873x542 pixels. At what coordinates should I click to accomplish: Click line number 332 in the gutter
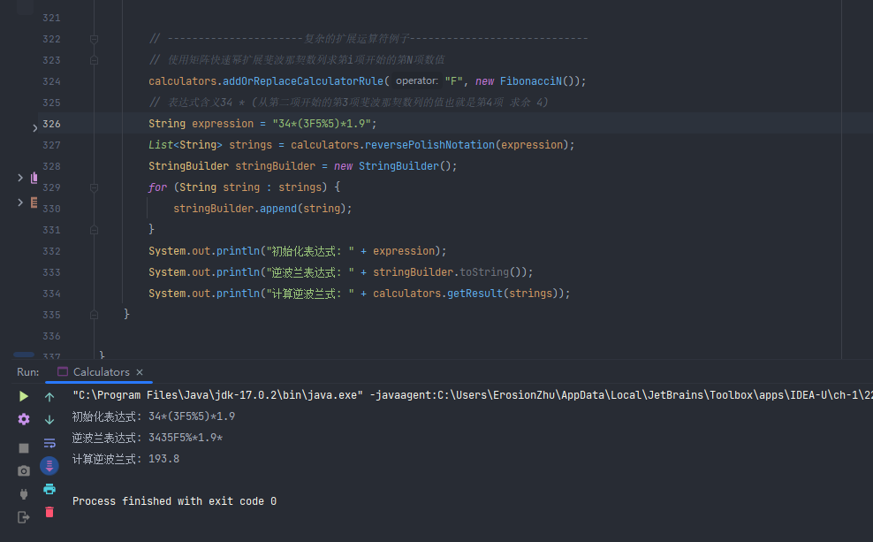(x=51, y=251)
